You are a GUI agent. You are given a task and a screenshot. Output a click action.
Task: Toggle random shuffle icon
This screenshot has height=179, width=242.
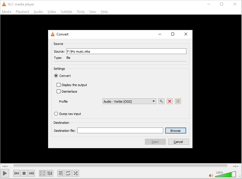(76, 173)
